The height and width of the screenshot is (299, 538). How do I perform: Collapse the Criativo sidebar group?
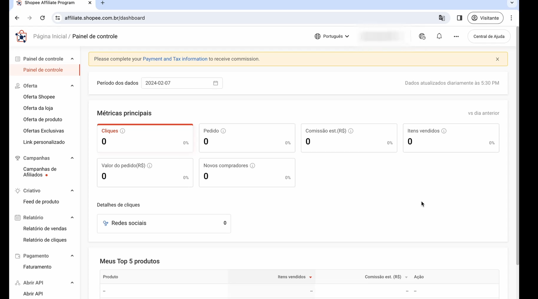72,191
